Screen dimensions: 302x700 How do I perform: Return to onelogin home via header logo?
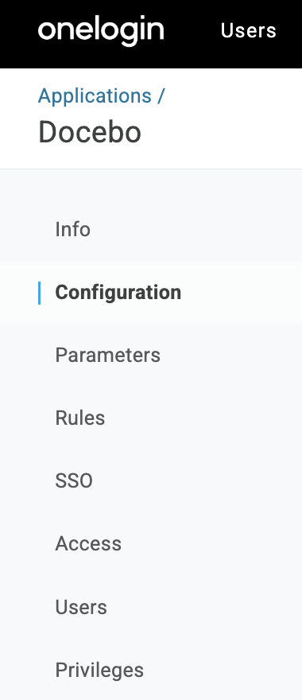tap(101, 31)
